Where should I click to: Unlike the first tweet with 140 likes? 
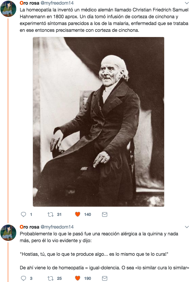click(77, 214)
